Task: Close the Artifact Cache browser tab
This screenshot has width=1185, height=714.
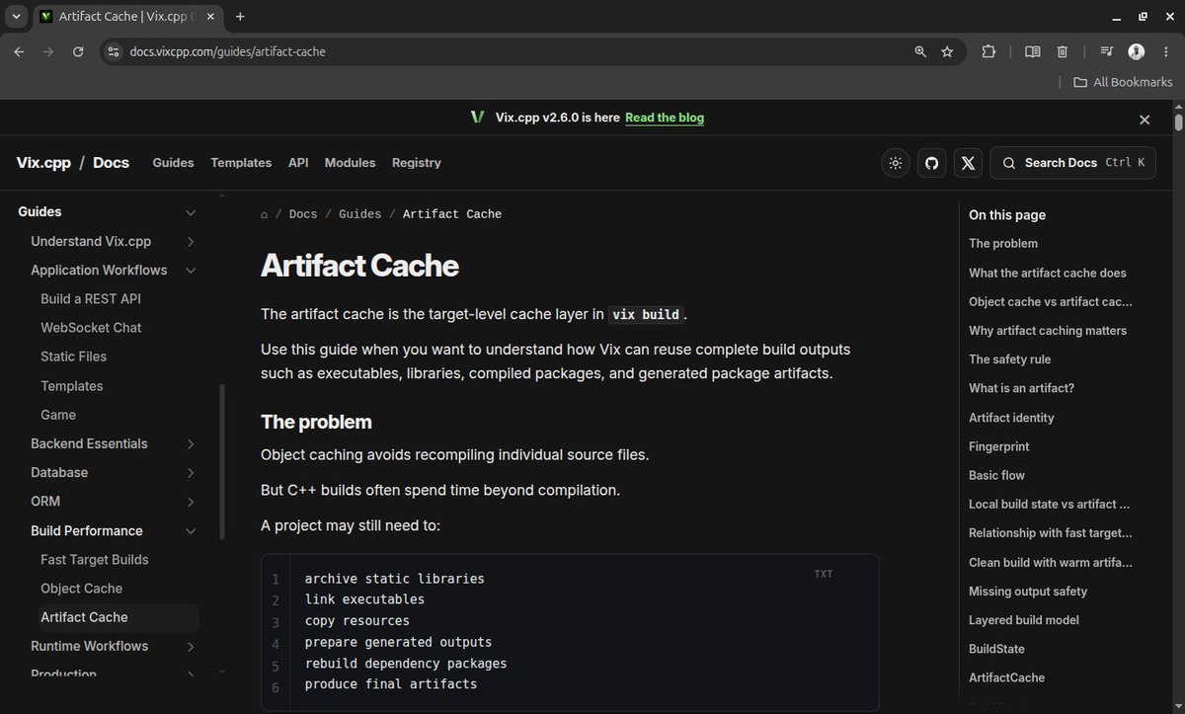Action: pos(210,17)
